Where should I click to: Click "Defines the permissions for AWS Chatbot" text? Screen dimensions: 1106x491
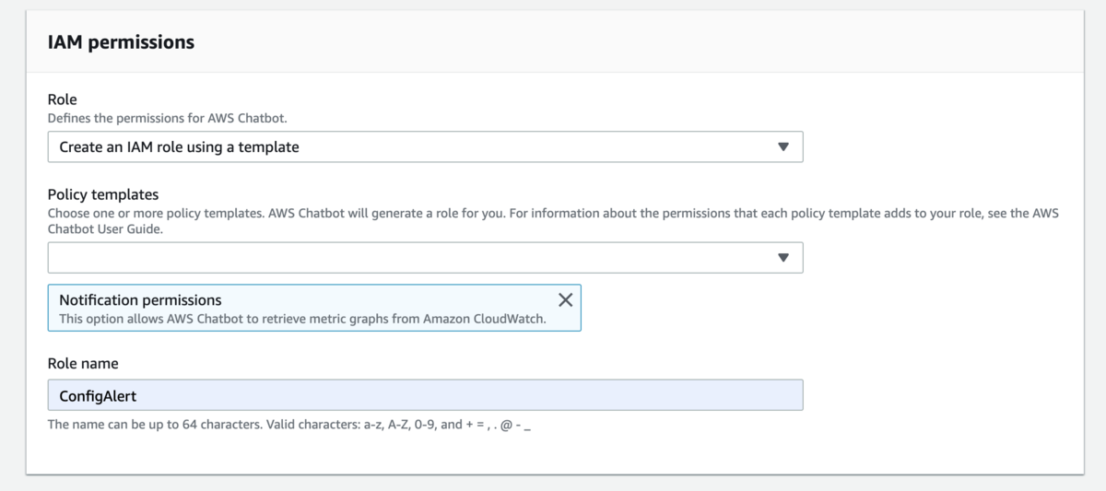point(173,118)
